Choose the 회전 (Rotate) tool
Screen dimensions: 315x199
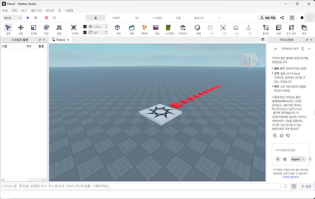pos(46,30)
